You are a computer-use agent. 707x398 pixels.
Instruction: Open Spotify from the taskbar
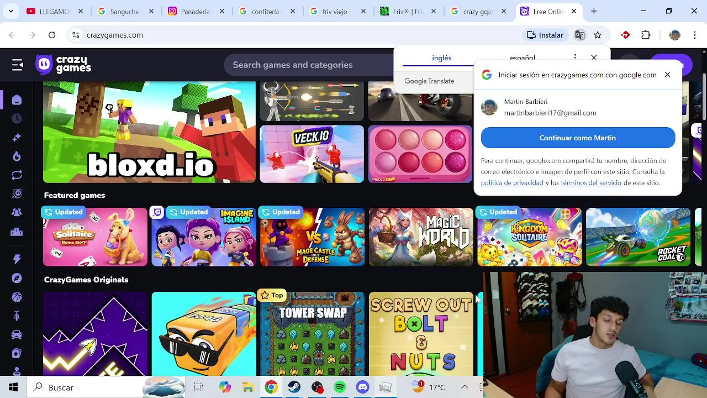340,387
